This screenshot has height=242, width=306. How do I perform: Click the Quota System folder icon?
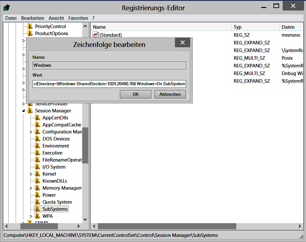(x=37, y=202)
